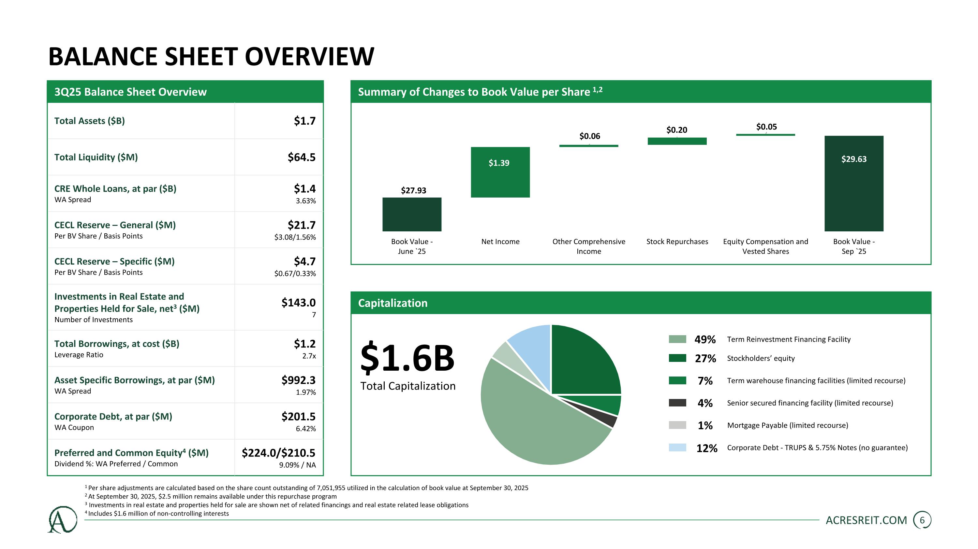Click the Mortgage Payable legend swatch
Screen dimensions: 978x549
pos(677,425)
